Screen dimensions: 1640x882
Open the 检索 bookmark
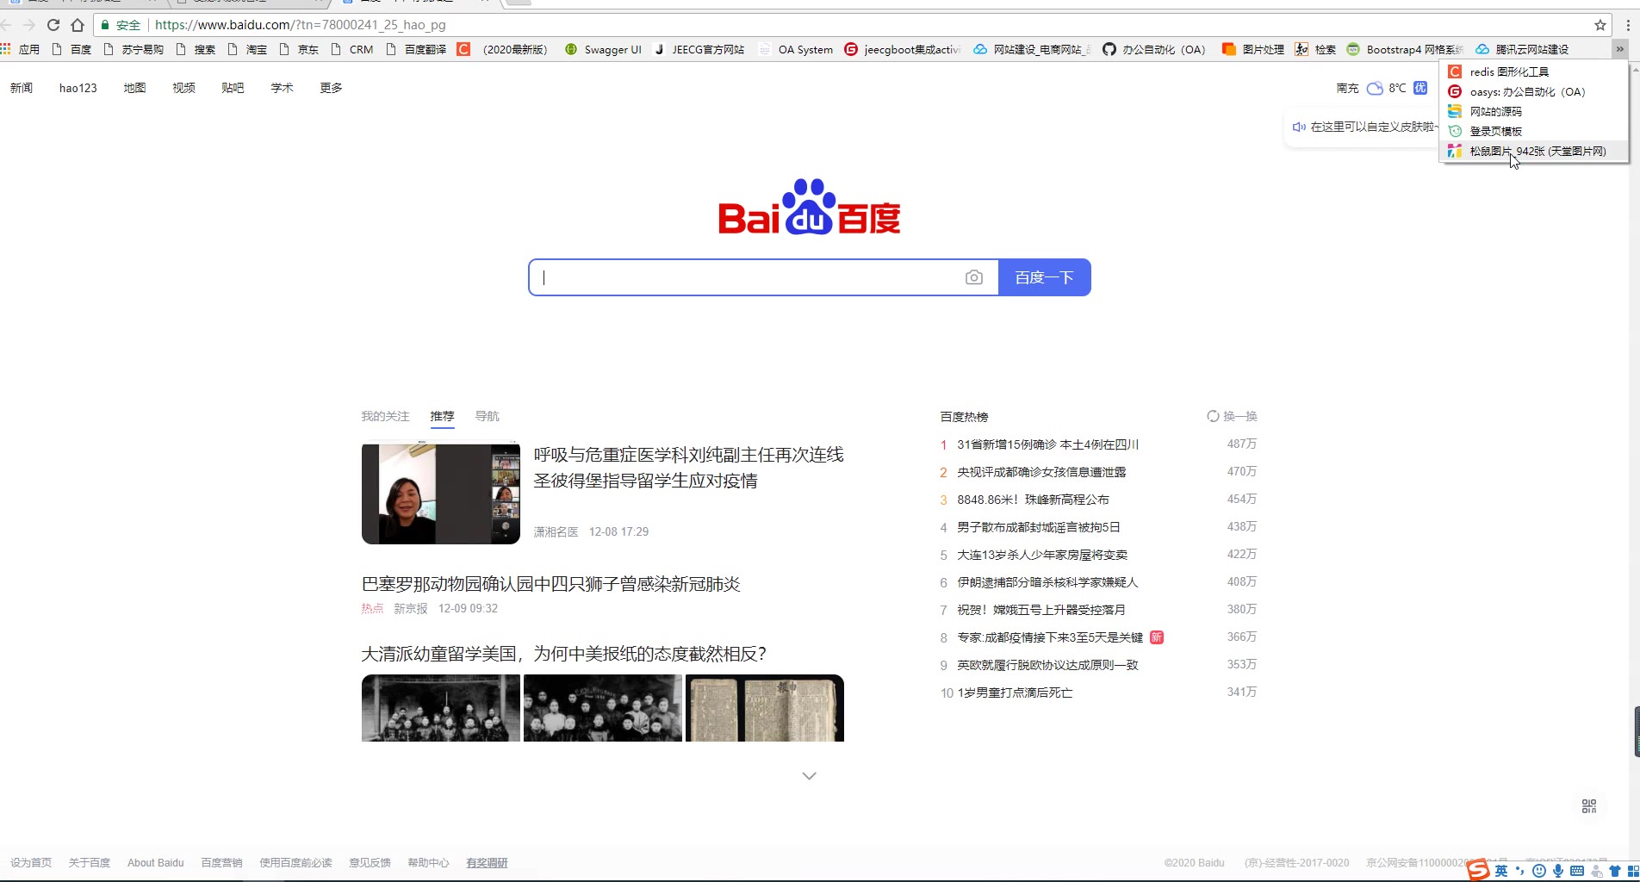tap(1315, 49)
